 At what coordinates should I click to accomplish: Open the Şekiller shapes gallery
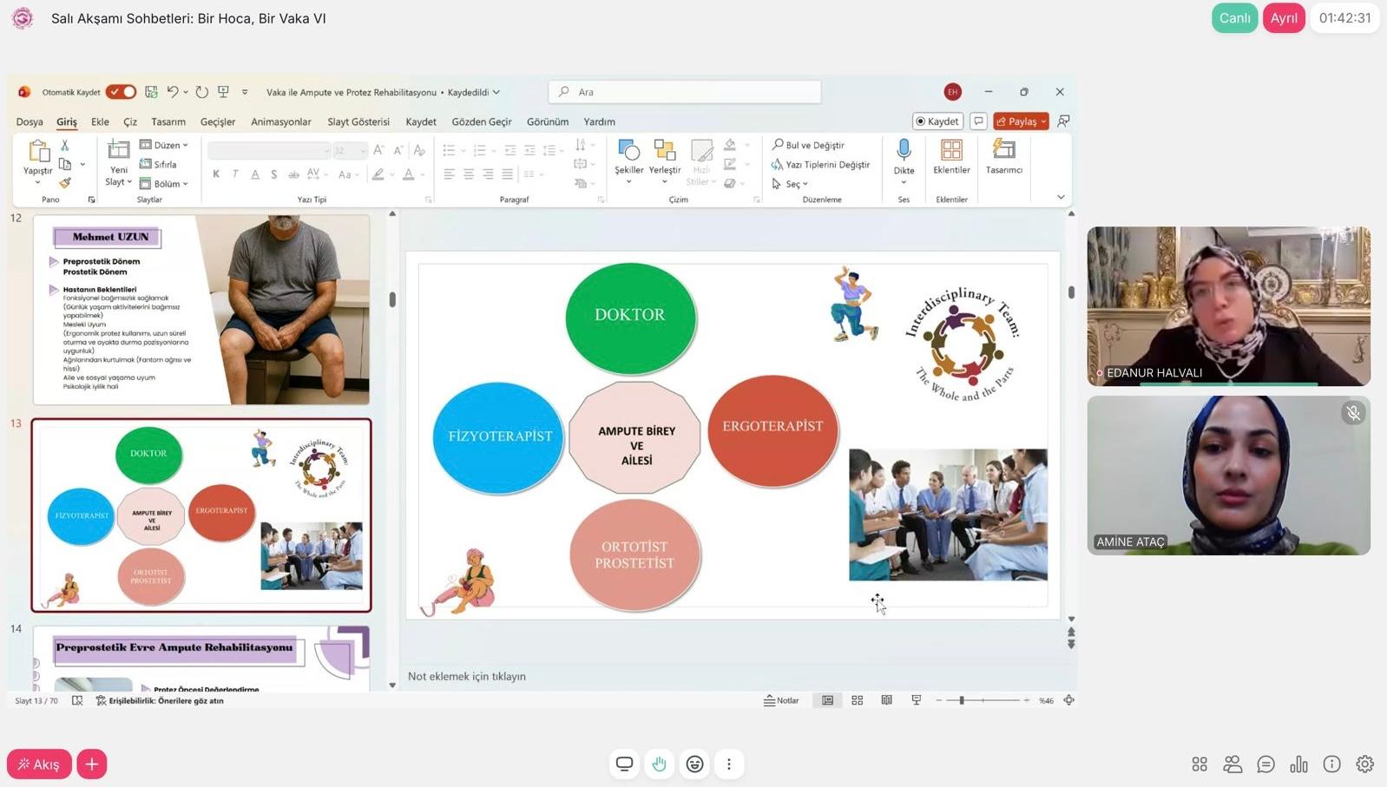pos(628,156)
